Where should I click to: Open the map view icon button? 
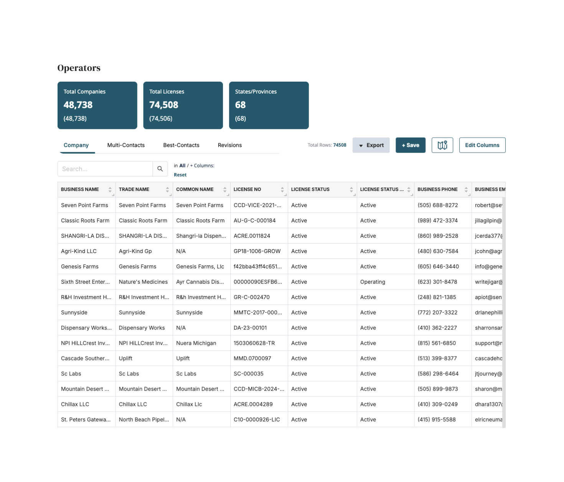(x=442, y=145)
